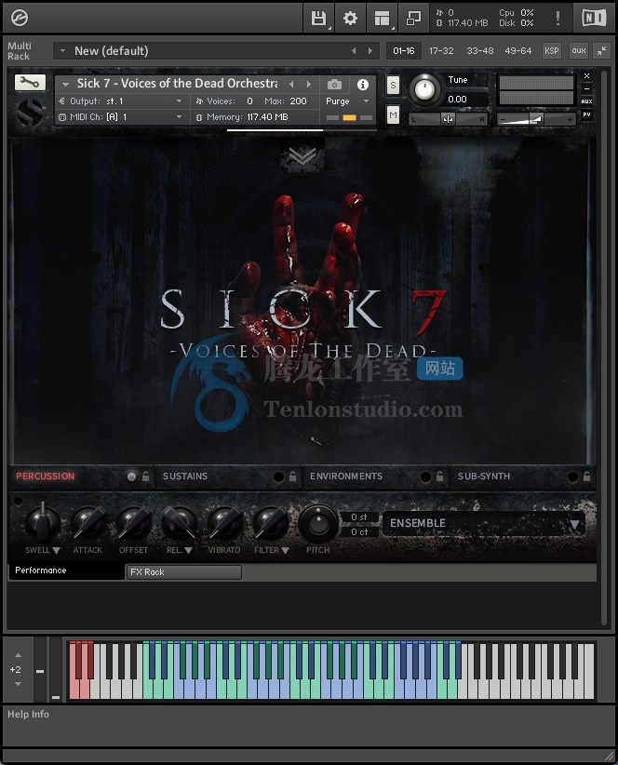Solo the Sick 7 instrument

[x=393, y=85]
